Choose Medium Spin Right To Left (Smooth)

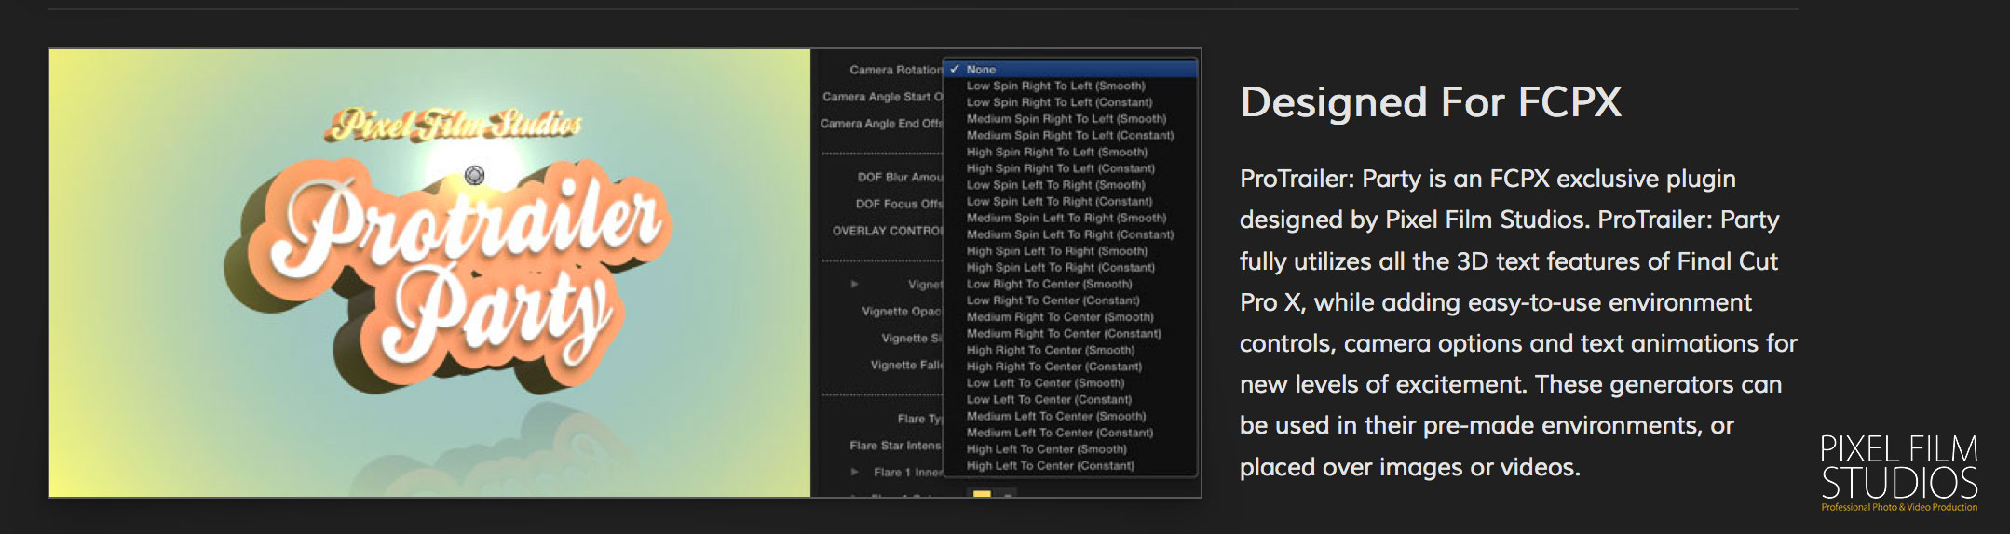click(1066, 119)
